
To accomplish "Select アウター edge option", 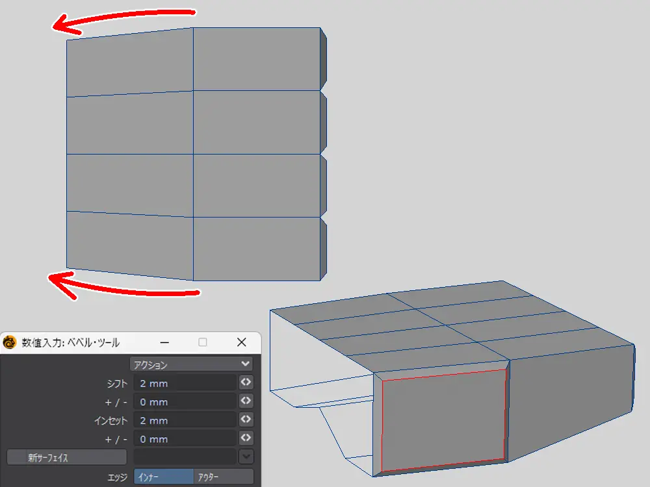I will tap(224, 477).
